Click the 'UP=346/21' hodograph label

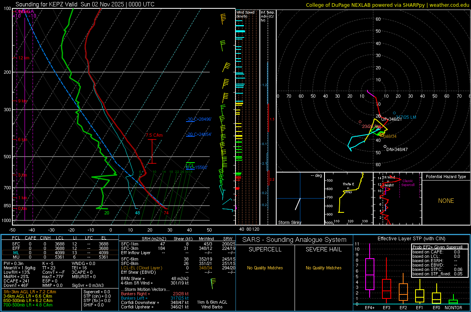click(392, 120)
